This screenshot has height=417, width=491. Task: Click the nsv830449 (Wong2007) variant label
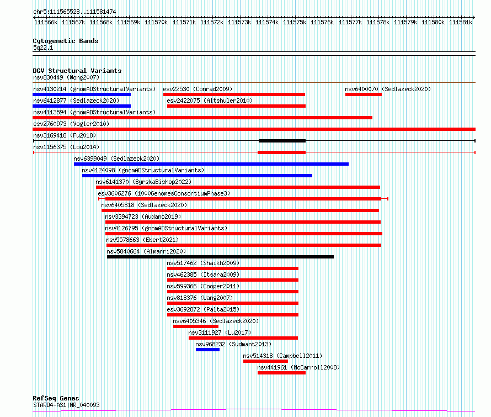pos(66,77)
